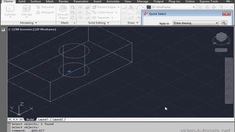Expand the Draw panel
Viewport: 235px width, 132px height.
pos(133,23)
